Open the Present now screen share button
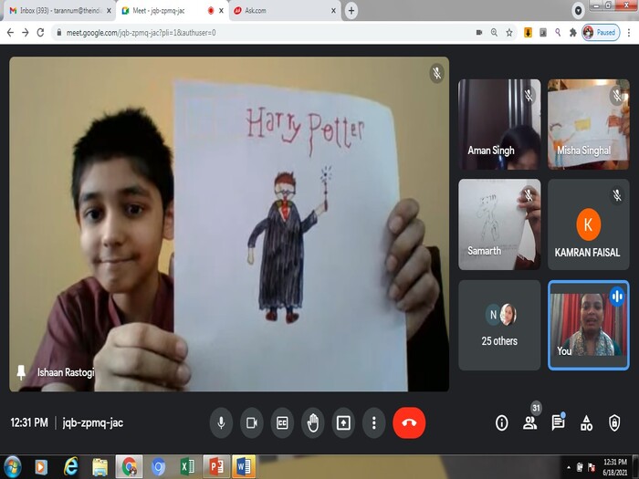 pyautogui.click(x=343, y=422)
